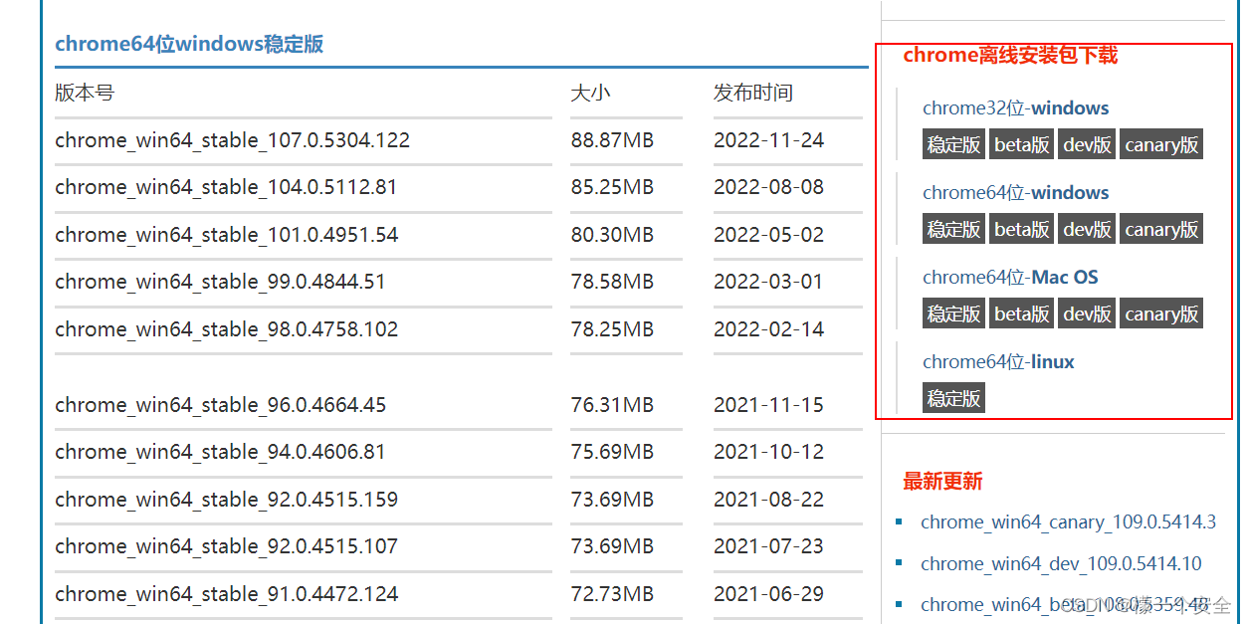The height and width of the screenshot is (624, 1247).
Task: Click the 72.73MB size cell
Action: (x=612, y=594)
